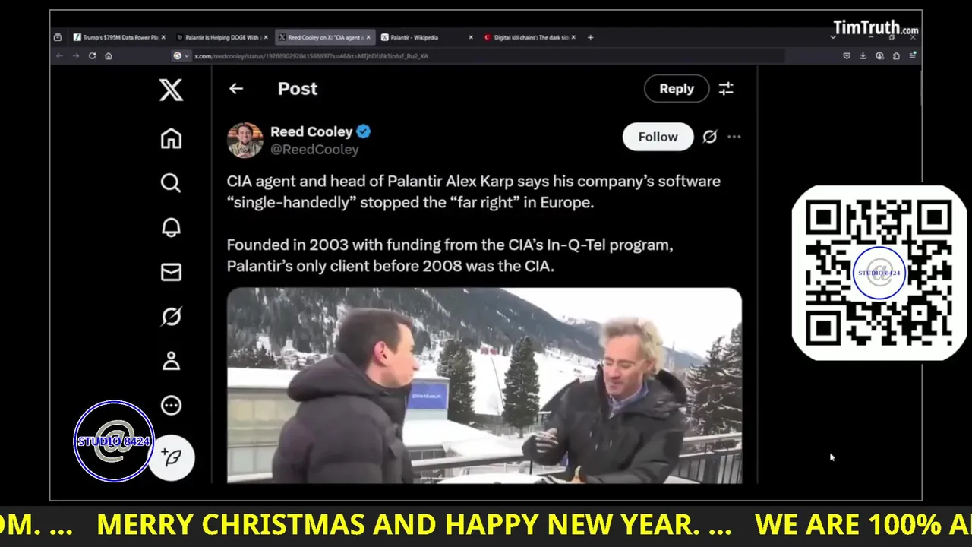Open Messages envelope icon
972x547 pixels.
pos(171,272)
